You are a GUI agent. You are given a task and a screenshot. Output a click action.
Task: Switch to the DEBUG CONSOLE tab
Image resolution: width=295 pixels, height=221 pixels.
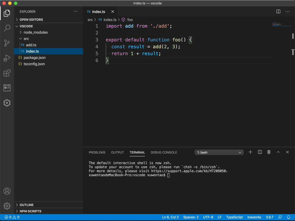tap(164, 152)
